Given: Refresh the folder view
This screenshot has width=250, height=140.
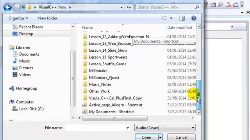Looking at the screenshot, I should point(129,7).
